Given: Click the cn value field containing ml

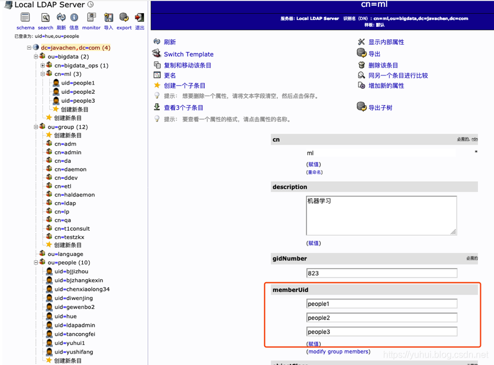Looking at the screenshot, I should (381, 153).
